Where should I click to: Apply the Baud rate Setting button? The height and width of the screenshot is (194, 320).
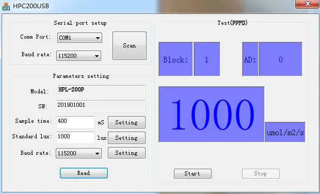(x=126, y=153)
